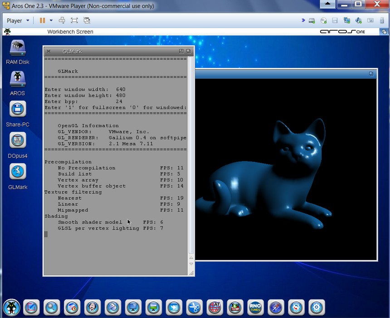
Task: Click the AROS kitty start icon in dock
Action: [x=11, y=307]
